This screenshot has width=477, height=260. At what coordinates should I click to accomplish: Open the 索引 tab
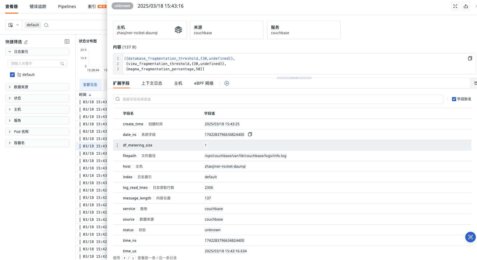coord(92,6)
